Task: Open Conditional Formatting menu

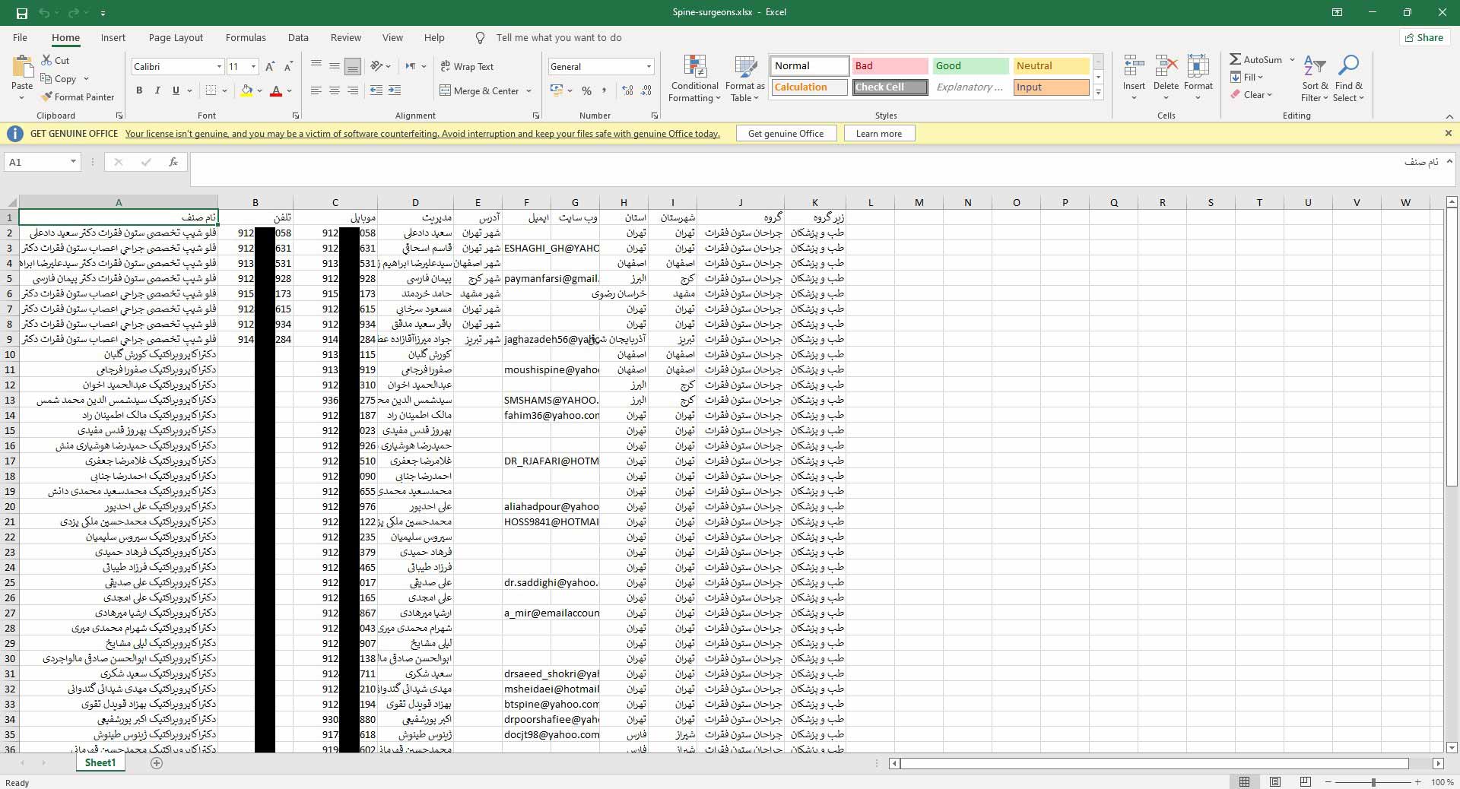Action: click(694, 79)
